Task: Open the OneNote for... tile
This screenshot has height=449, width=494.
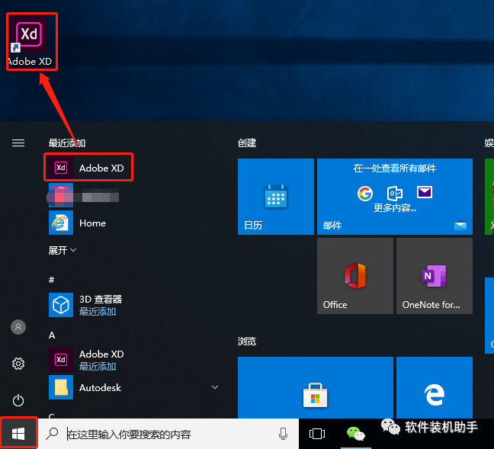Action: [435, 276]
